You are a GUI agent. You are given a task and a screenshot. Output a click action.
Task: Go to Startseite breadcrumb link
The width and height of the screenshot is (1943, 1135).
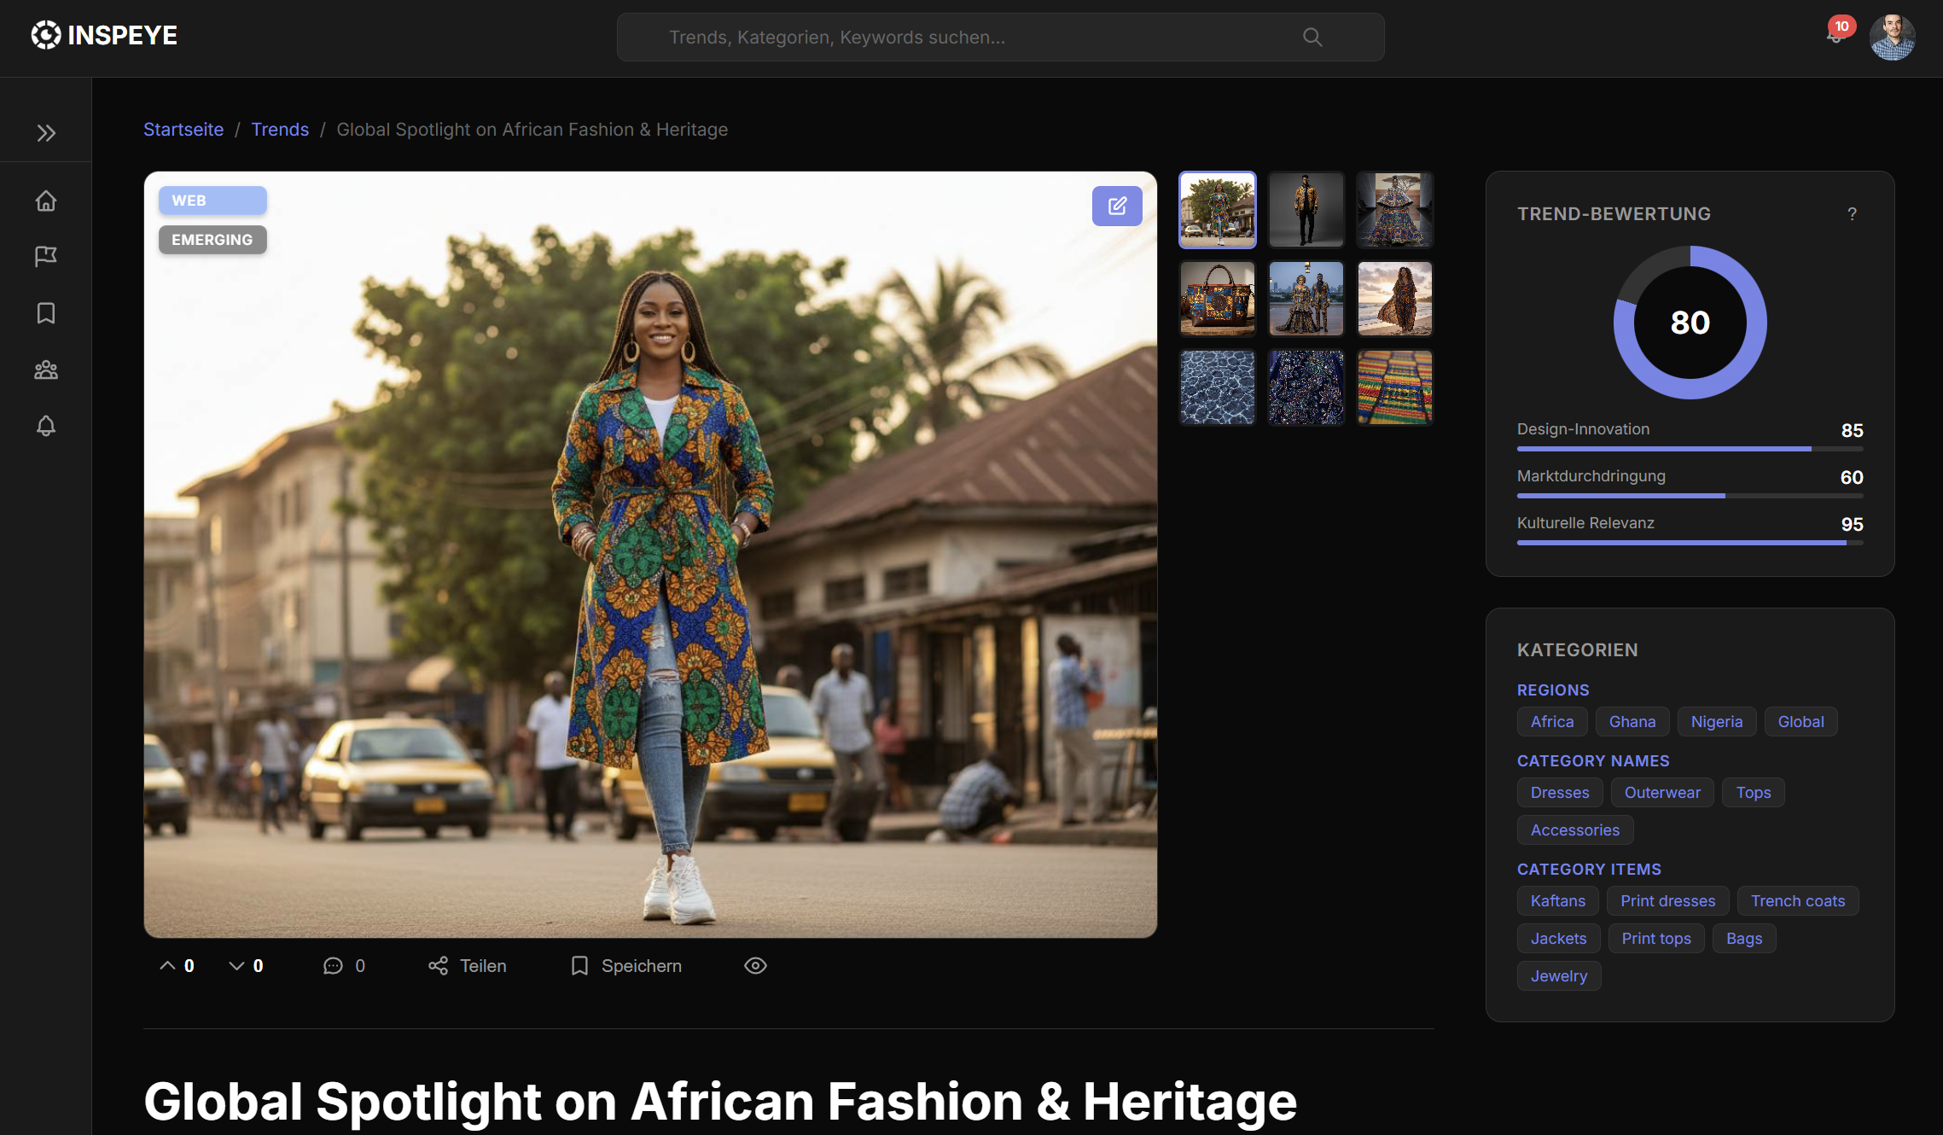click(x=183, y=130)
